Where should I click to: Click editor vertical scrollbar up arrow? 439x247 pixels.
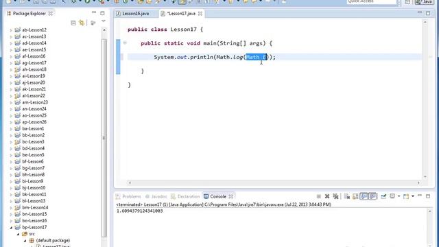425,22
